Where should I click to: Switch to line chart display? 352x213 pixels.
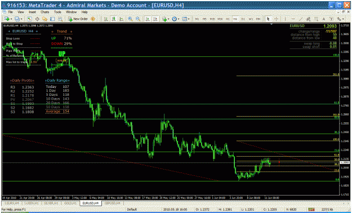click(x=122, y=19)
